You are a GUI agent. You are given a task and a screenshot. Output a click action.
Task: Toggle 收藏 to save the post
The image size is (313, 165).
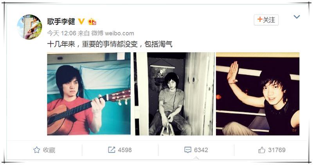point(44,150)
